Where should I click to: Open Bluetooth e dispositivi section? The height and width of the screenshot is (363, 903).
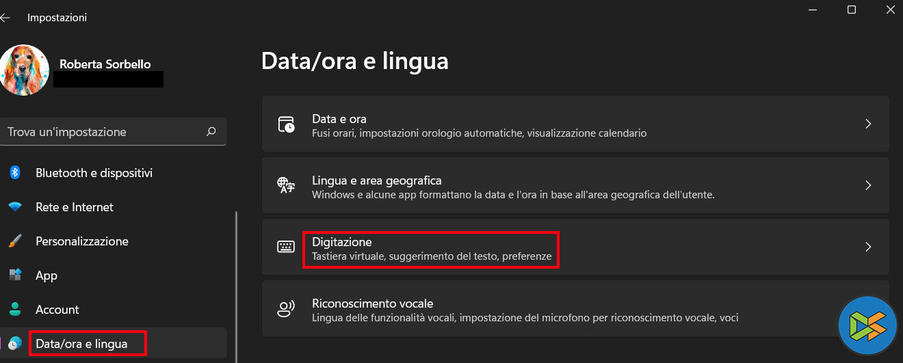click(x=94, y=173)
